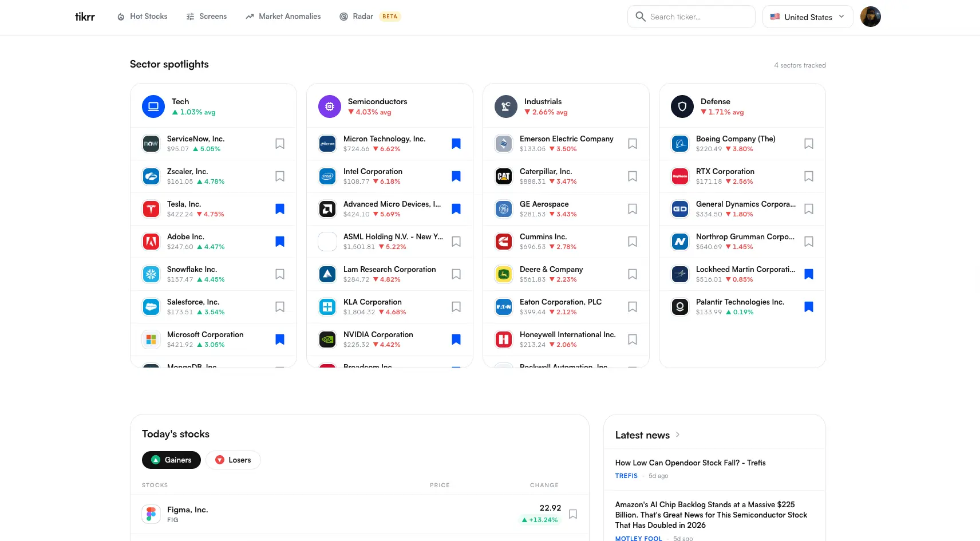The image size is (980, 541).
Task: Remove the Adobe Inc. bookmark
Action: point(280,242)
